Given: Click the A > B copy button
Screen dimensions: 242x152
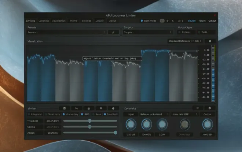Looking at the screenshot, I should [180, 21].
